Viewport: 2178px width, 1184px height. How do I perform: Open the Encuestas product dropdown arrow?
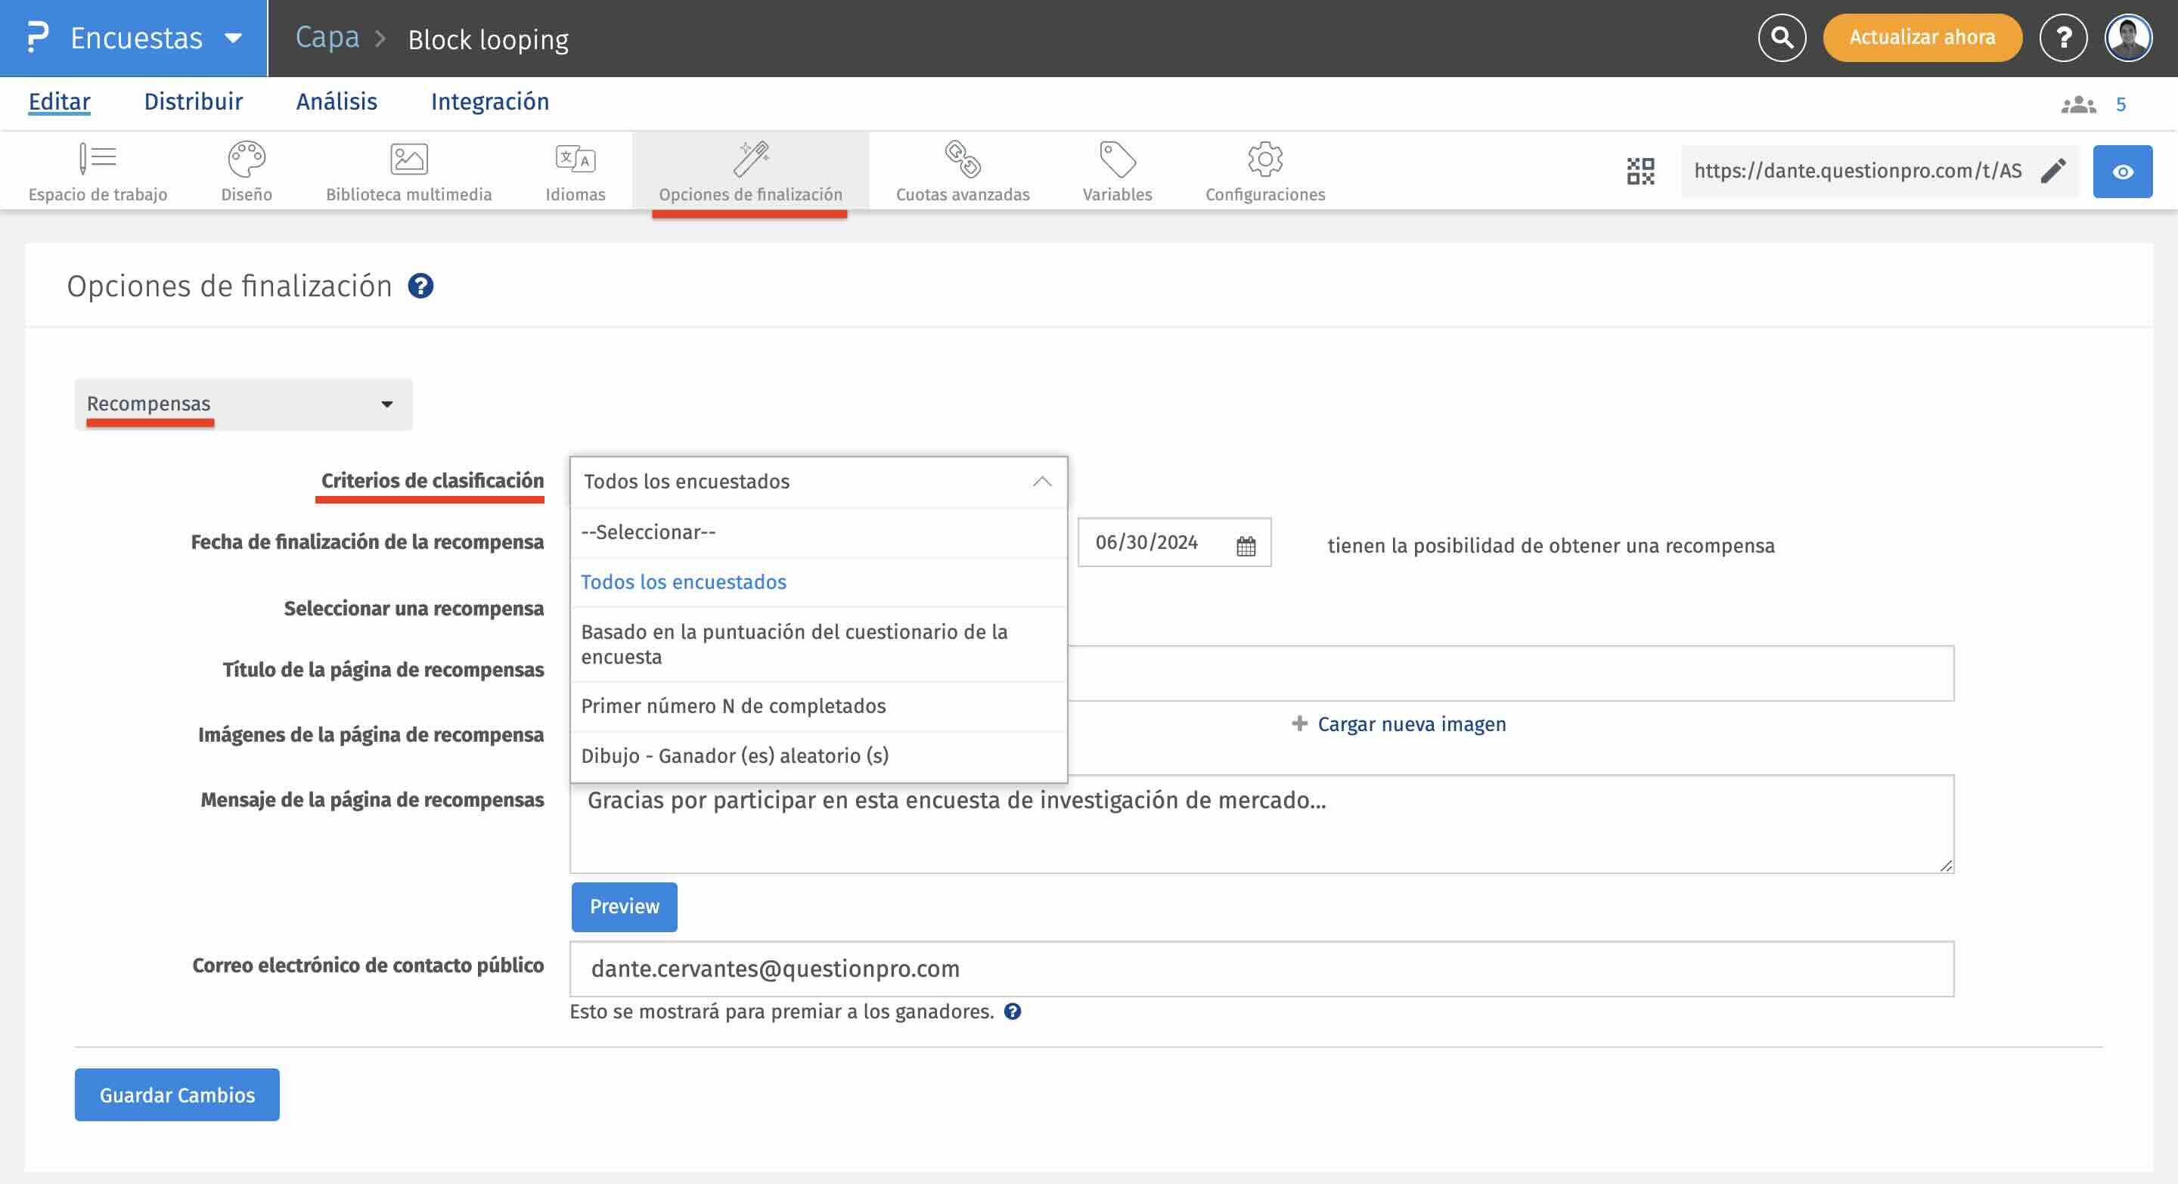tap(234, 39)
